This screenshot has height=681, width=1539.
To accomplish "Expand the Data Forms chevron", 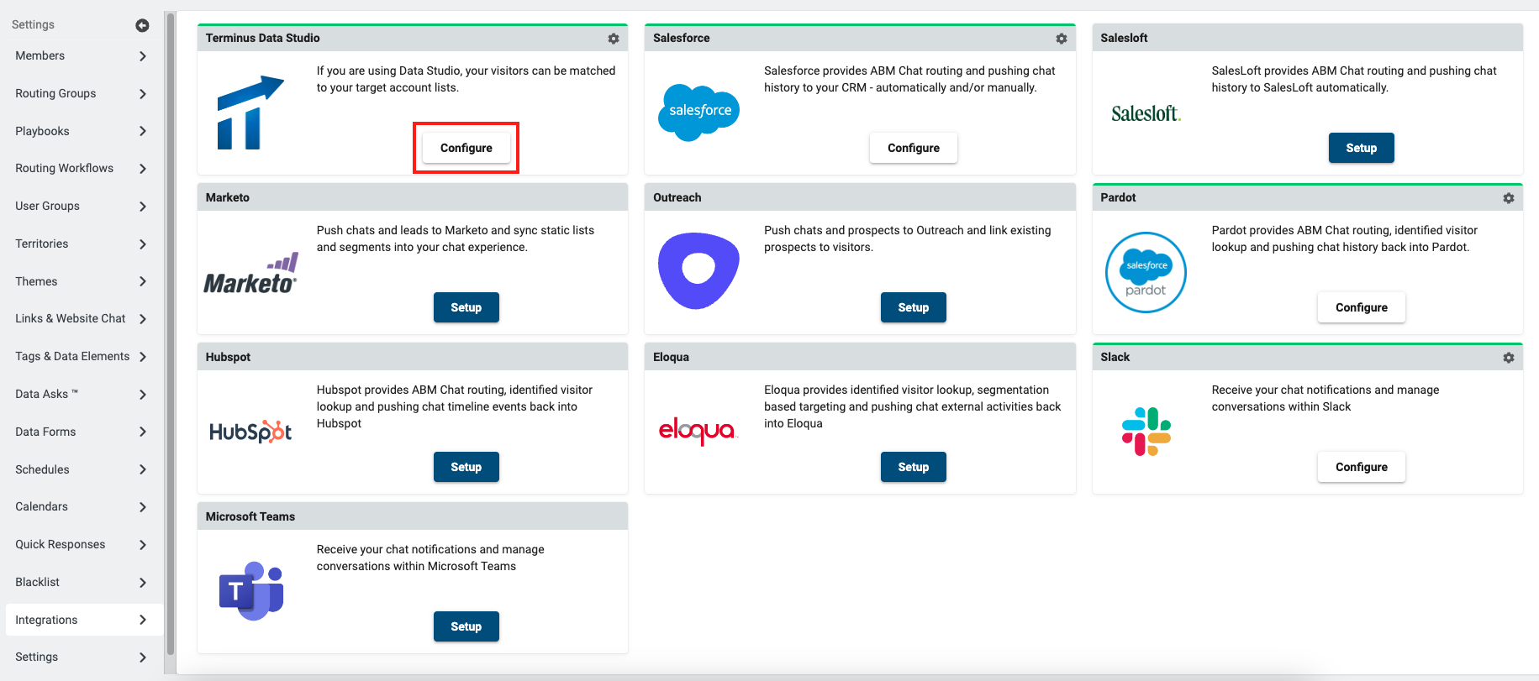I will click(143, 432).
